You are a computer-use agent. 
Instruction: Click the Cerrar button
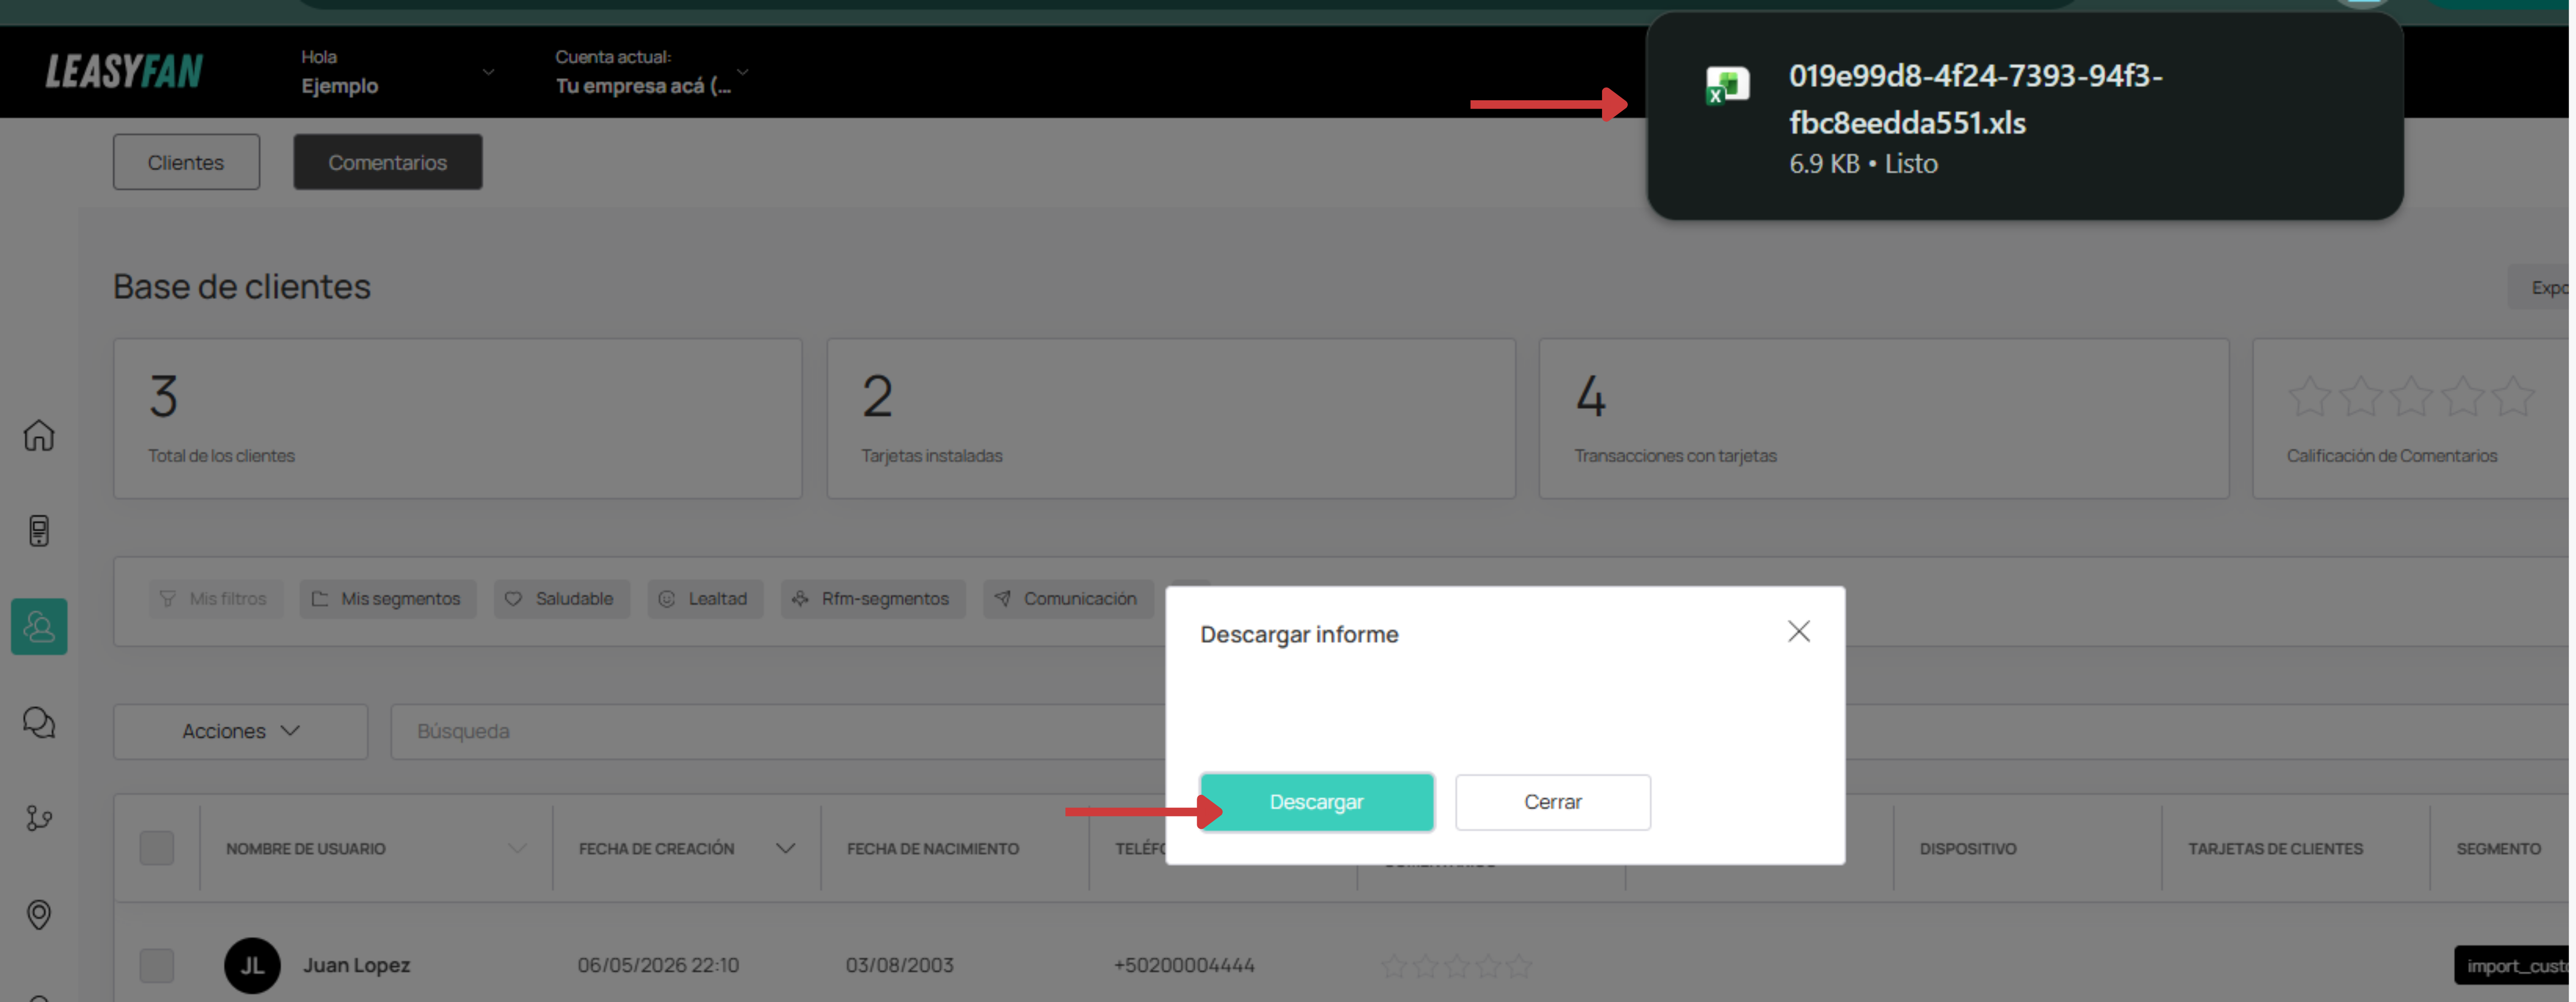pyautogui.click(x=1552, y=801)
